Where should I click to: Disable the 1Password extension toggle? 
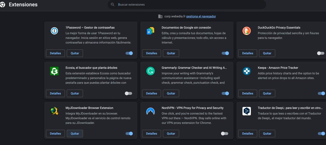[129, 53]
